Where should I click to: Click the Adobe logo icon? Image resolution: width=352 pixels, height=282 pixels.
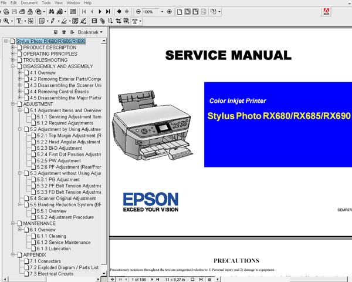326,12
